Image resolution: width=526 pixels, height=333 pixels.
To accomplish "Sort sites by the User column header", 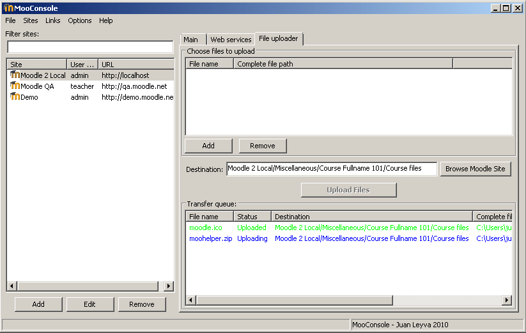I will point(82,64).
